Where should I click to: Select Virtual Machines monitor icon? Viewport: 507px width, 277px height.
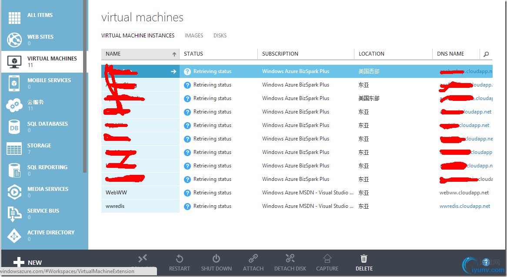(x=14, y=61)
